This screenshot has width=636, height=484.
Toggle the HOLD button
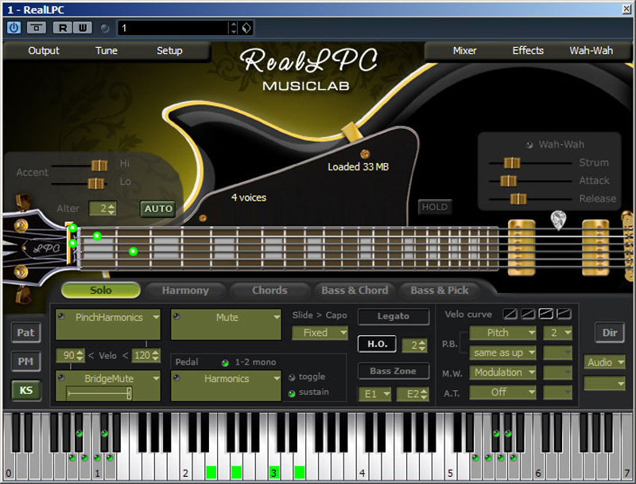point(434,207)
